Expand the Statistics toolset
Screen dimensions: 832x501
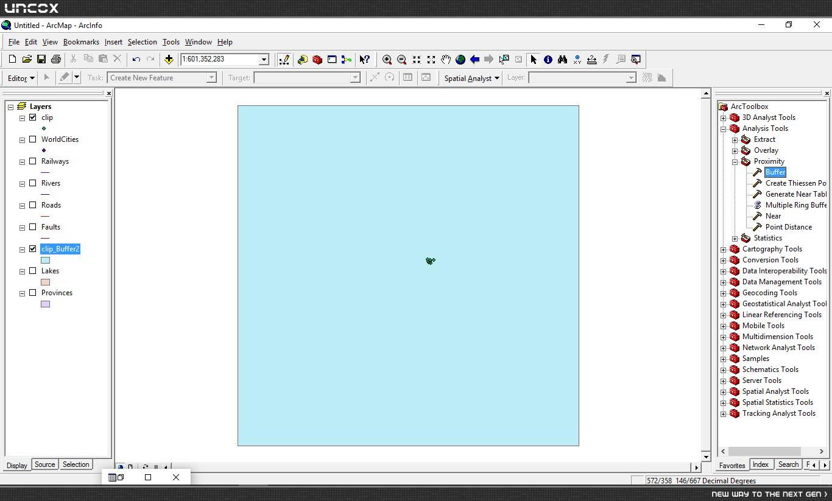tap(735, 238)
